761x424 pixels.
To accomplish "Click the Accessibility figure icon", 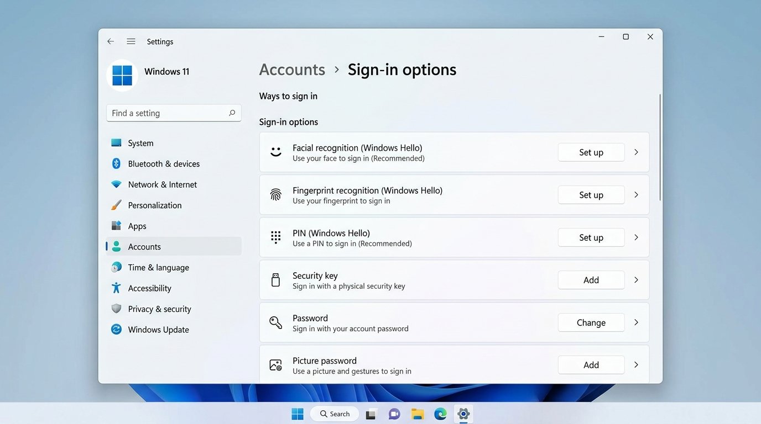I will [116, 288].
